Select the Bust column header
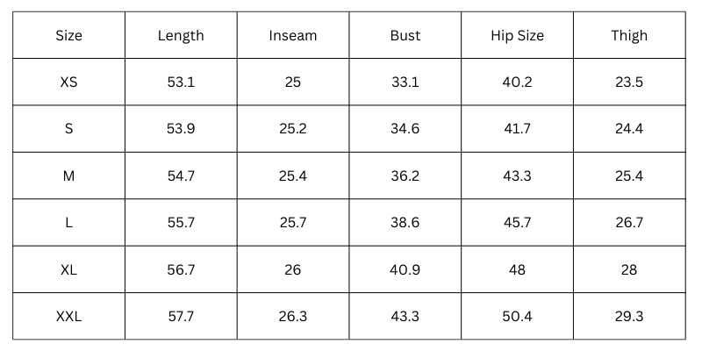702x351 pixels. coord(405,36)
